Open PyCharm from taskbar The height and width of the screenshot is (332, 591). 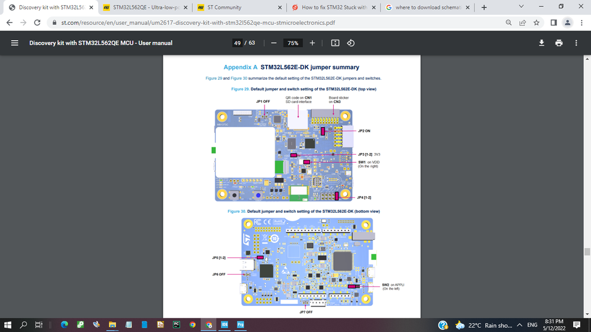176,325
